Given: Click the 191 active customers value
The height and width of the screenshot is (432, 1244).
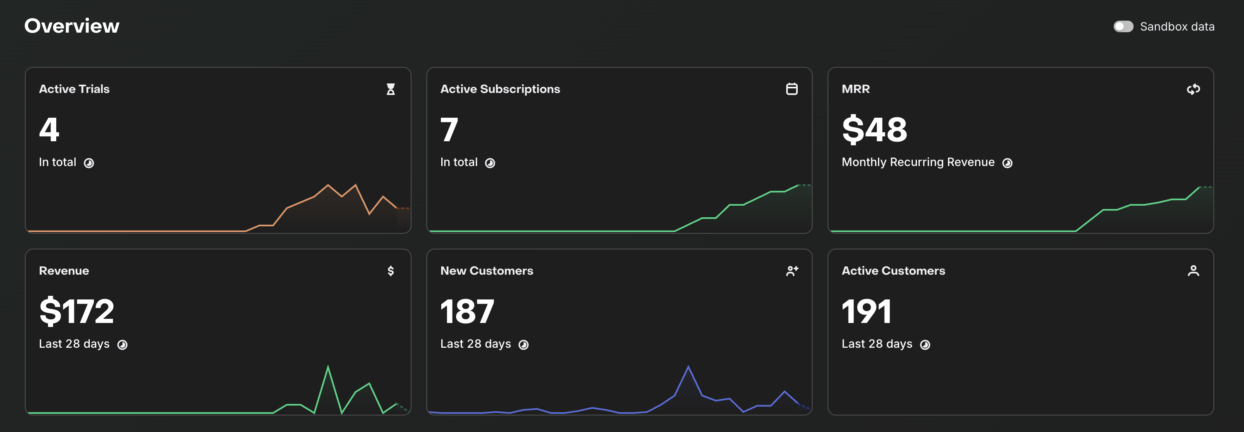Looking at the screenshot, I should point(866,311).
